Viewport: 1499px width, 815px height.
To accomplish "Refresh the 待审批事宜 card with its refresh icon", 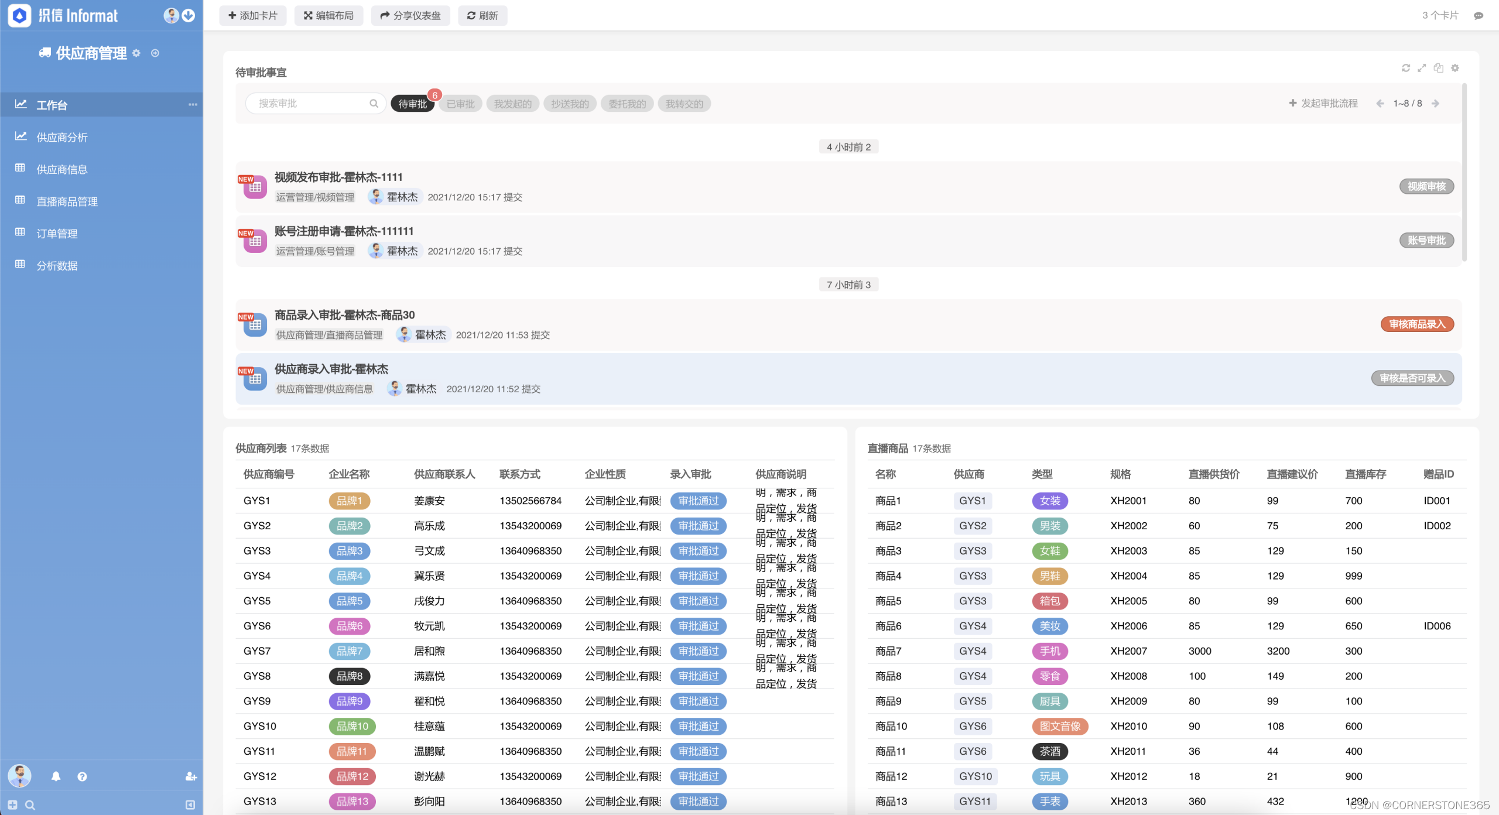I will (1405, 68).
